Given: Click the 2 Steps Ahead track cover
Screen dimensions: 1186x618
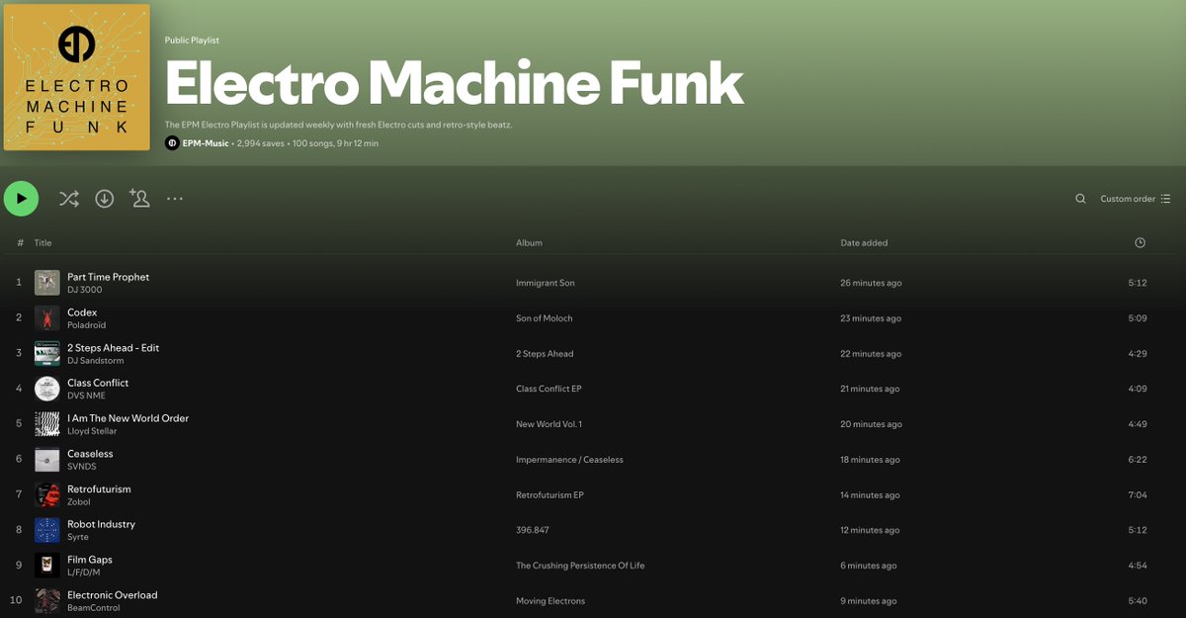Looking at the screenshot, I should [x=47, y=354].
